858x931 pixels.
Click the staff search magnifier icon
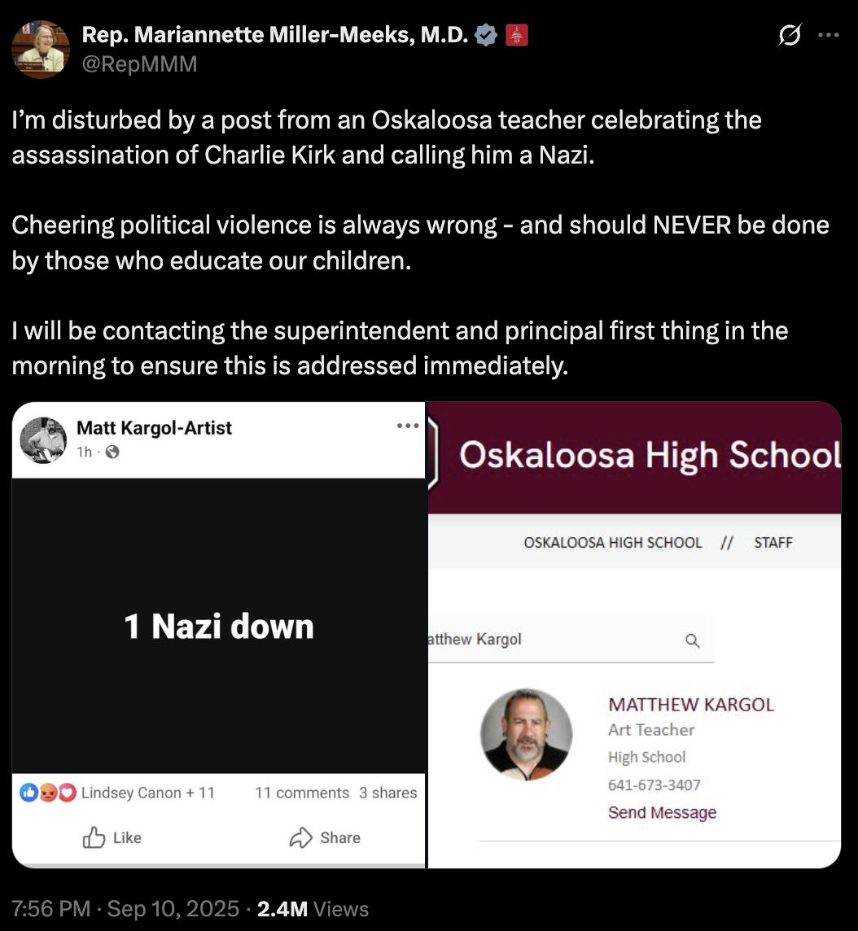click(x=692, y=640)
